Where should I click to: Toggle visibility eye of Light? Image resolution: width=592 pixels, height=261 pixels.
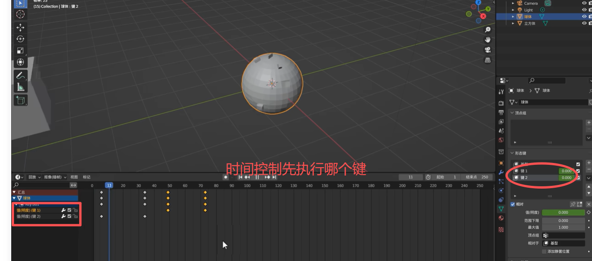pyautogui.click(x=584, y=10)
